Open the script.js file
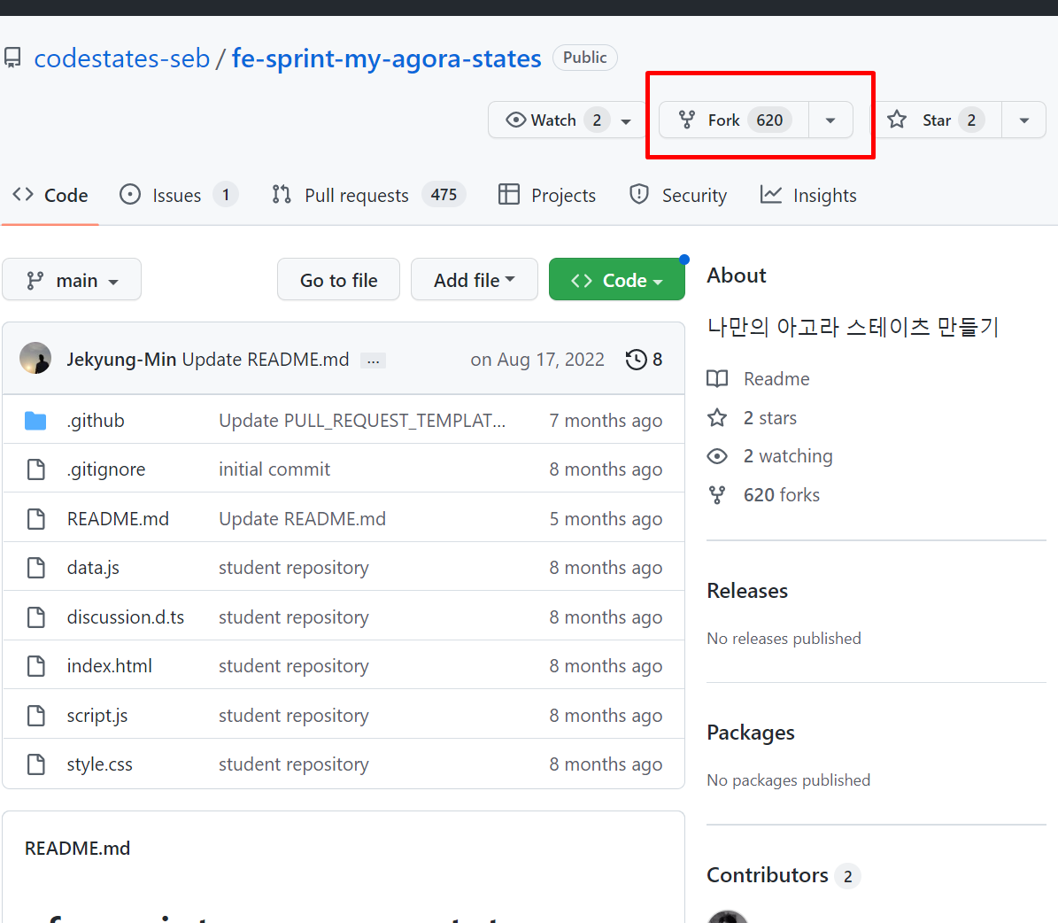This screenshot has width=1058, height=923. pyautogui.click(x=97, y=715)
